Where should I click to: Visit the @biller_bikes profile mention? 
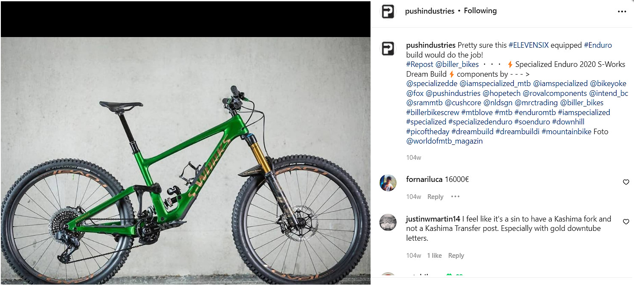point(457,64)
